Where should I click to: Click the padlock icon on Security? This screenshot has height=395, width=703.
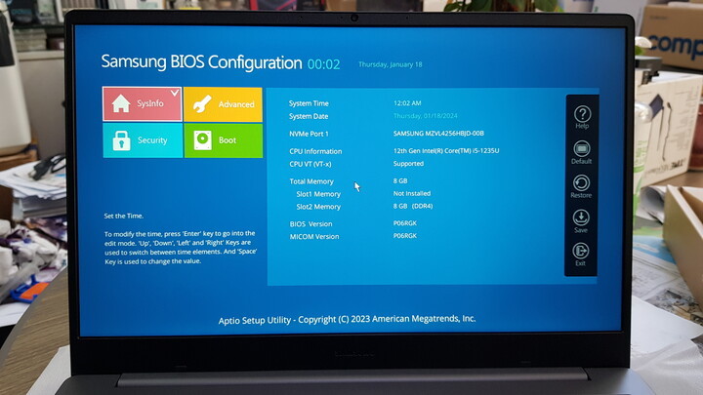121,140
